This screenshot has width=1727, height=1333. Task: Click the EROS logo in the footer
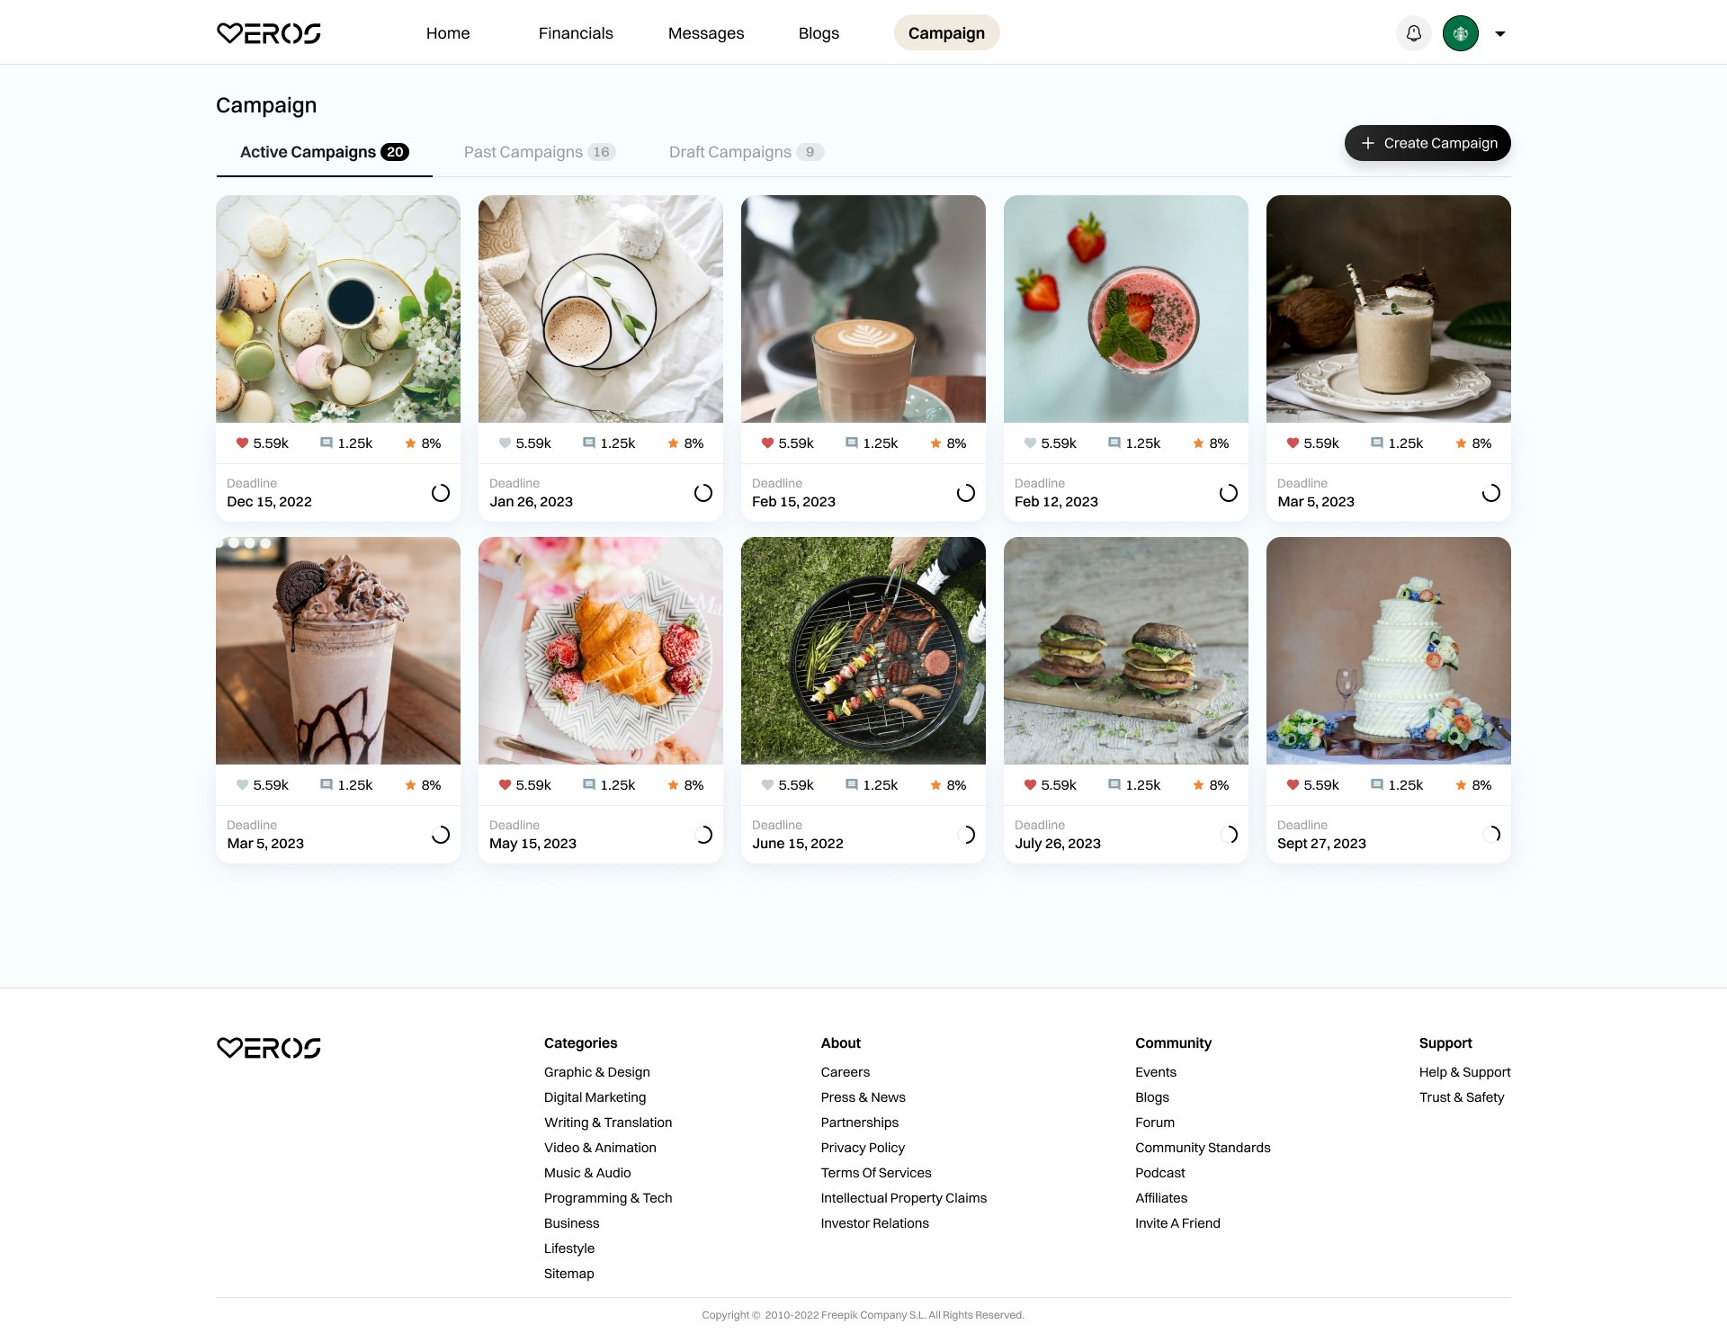[x=269, y=1048]
